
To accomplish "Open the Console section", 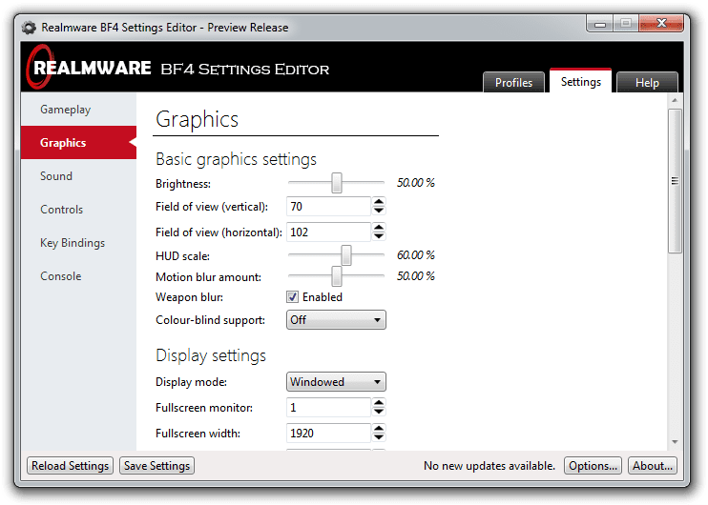I will pos(78,276).
